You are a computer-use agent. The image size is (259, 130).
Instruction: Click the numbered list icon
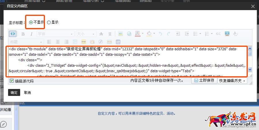point(207,34)
